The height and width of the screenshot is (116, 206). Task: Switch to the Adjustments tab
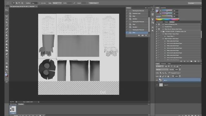click(159, 22)
